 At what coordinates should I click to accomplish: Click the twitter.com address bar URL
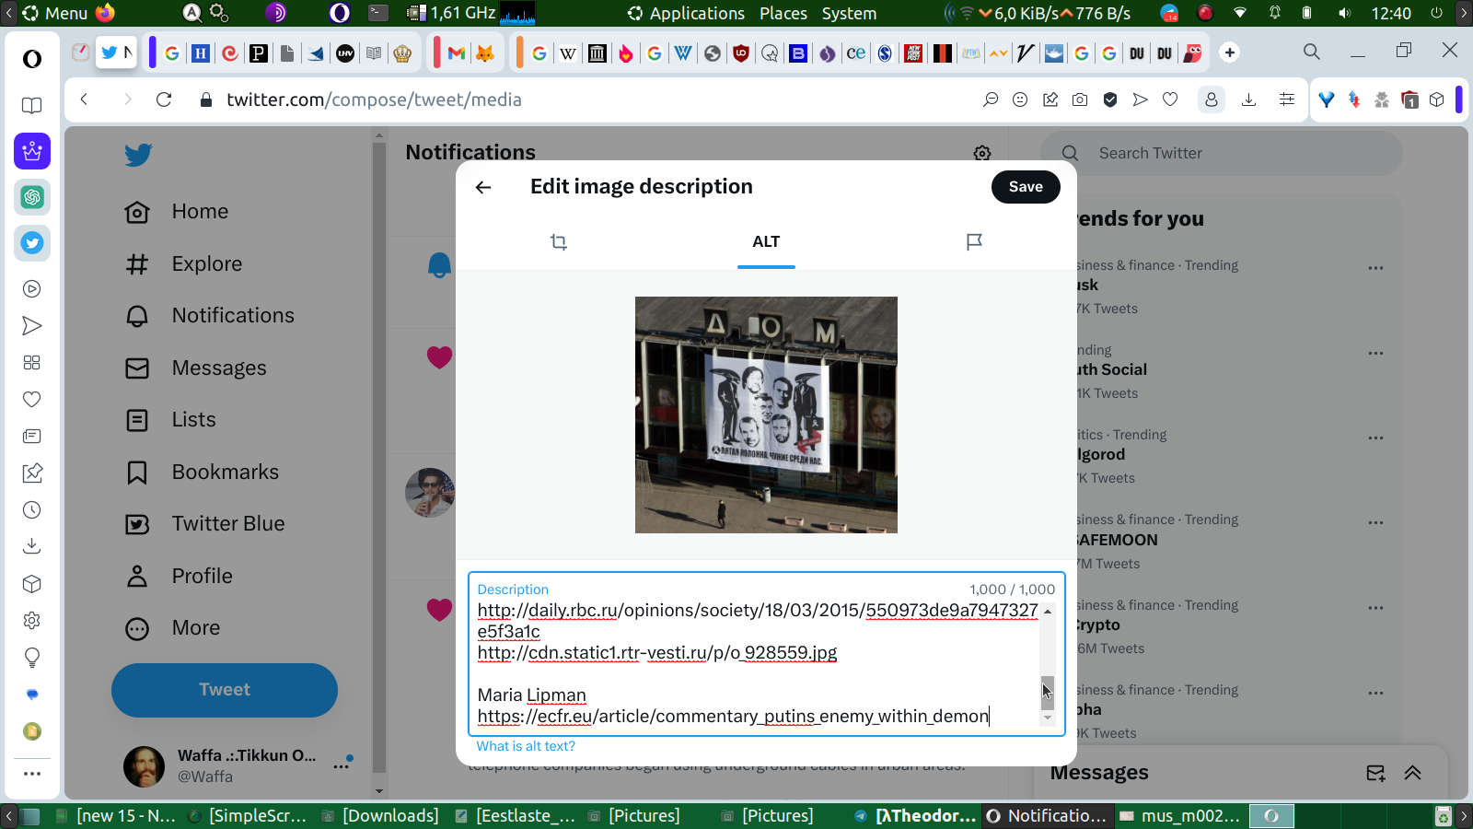pos(374,99)
